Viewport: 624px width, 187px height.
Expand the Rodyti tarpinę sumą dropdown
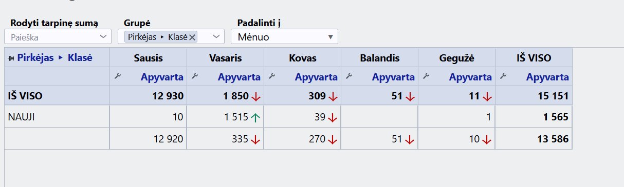(104, 37)
